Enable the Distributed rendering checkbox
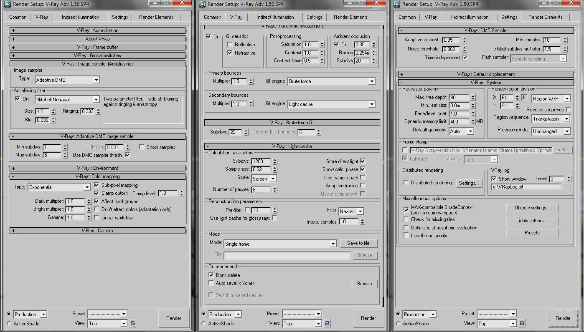584x332 pixels. pyautogui.click(x=406, y=183)
